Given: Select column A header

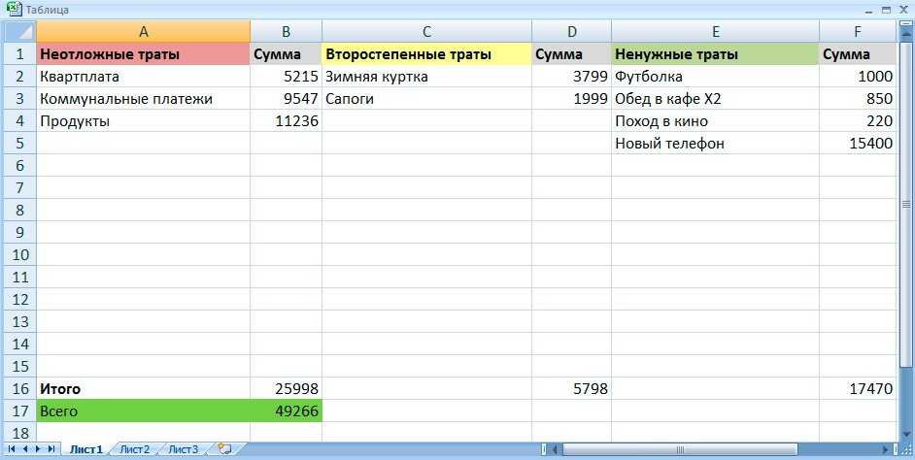Looking at the screenshot, I should [x=143, y=31].
